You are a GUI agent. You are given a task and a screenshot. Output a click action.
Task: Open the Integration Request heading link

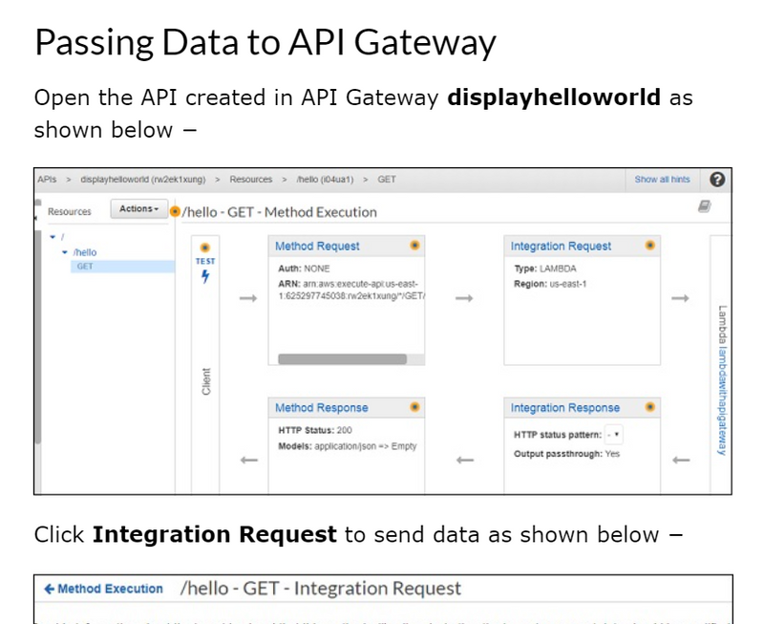[561, 246]
